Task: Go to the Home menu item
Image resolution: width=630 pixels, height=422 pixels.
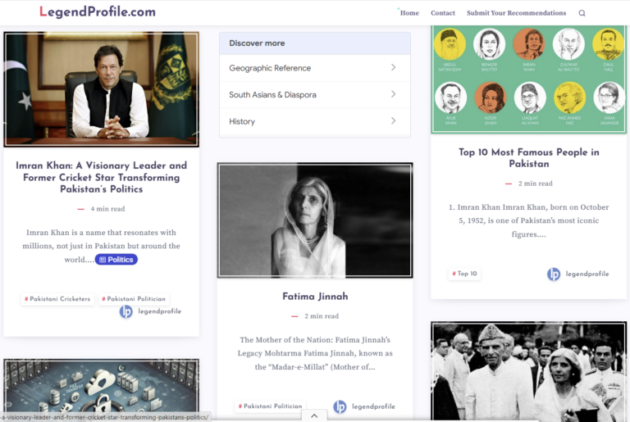Action: tap(409, 13)
